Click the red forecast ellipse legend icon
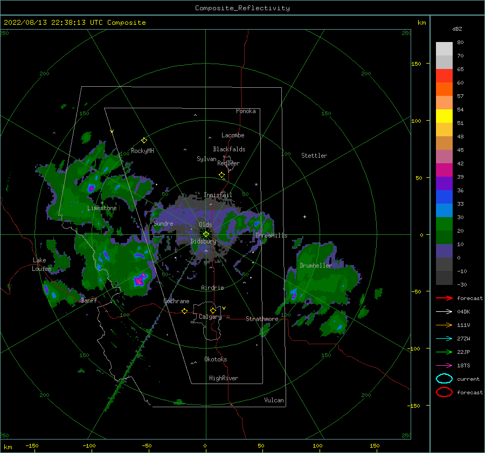485x453 pixels. 444,392
